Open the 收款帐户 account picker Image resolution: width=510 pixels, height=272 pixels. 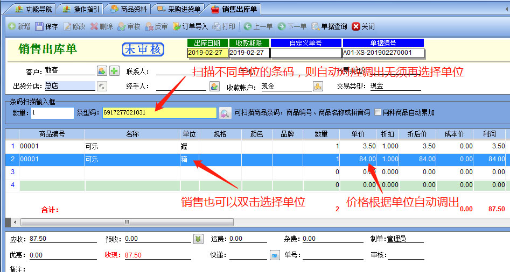point(318,86)
